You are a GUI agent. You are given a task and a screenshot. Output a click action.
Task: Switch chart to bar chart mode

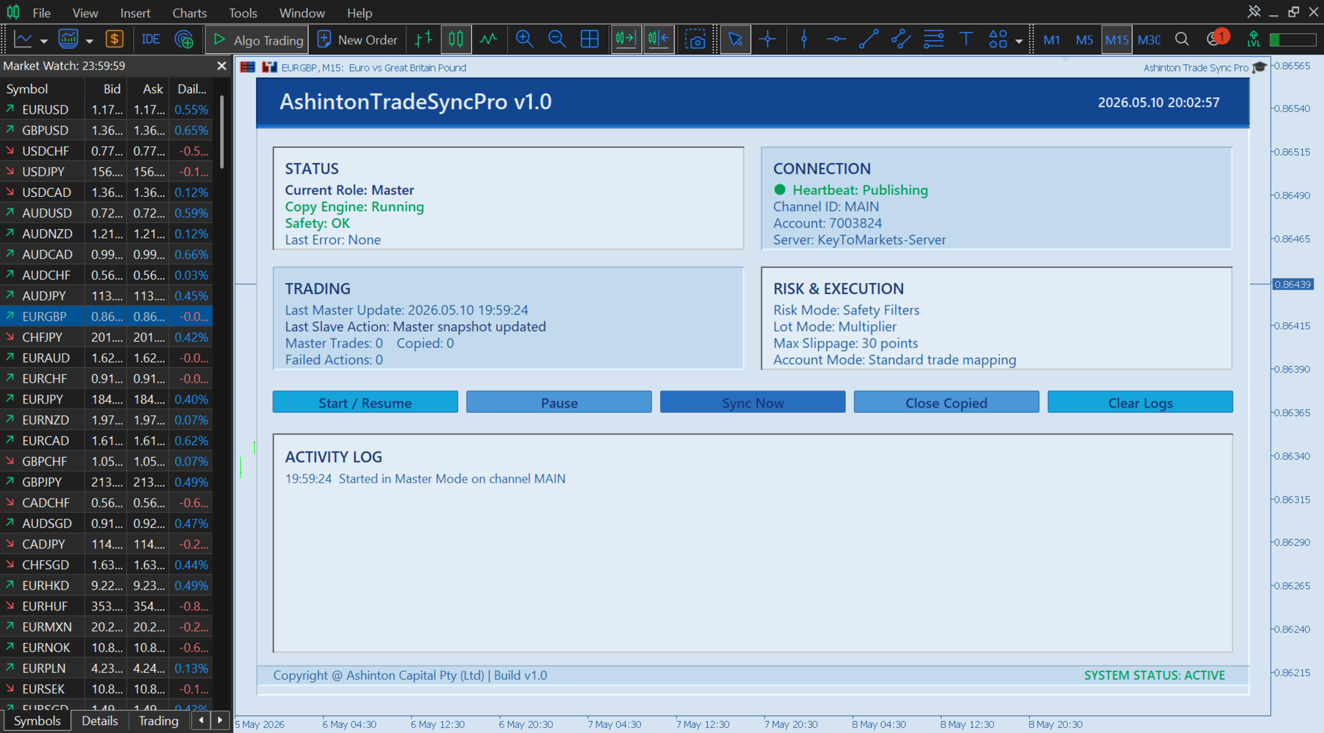[x=424, y=39]
